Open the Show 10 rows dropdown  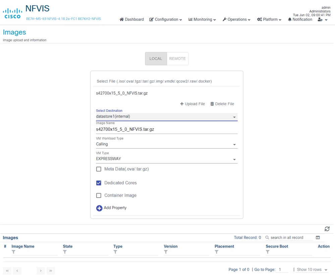point(312,270)
